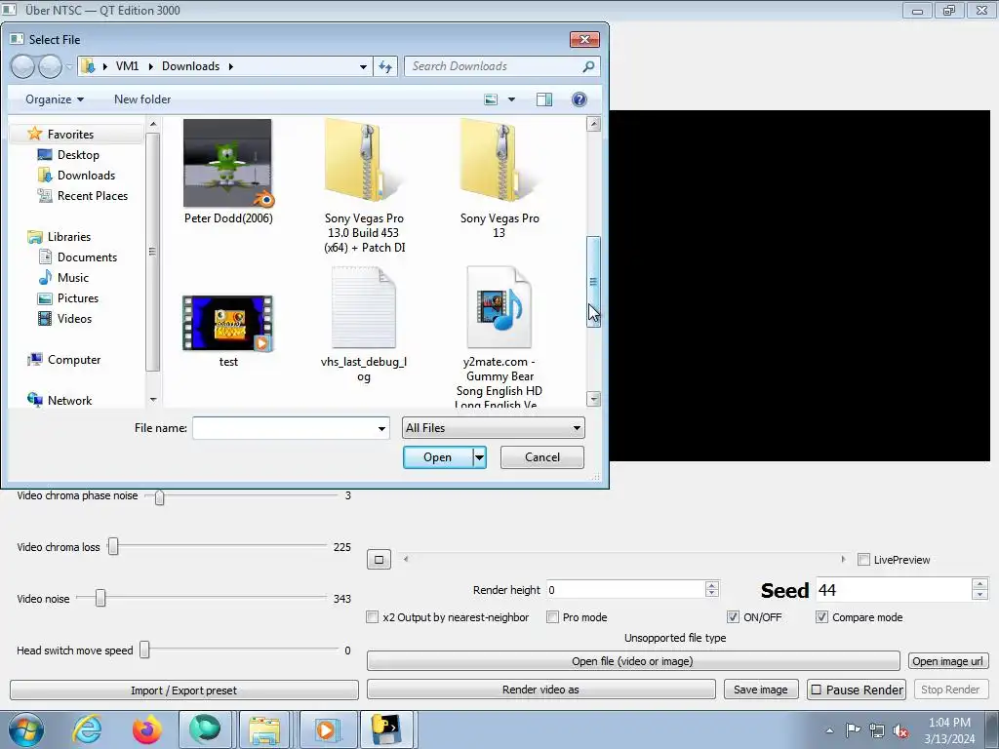Click the Change your view icon
Screen dimensions: 999x749
pyautogui.click(x=491, y=99)
